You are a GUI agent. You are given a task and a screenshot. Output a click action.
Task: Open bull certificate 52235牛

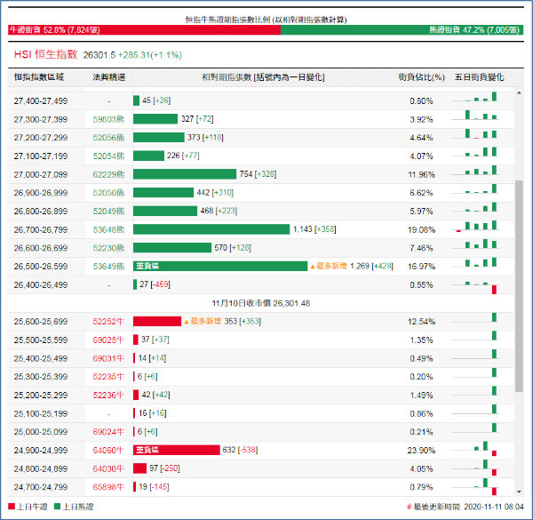(108, 377)
